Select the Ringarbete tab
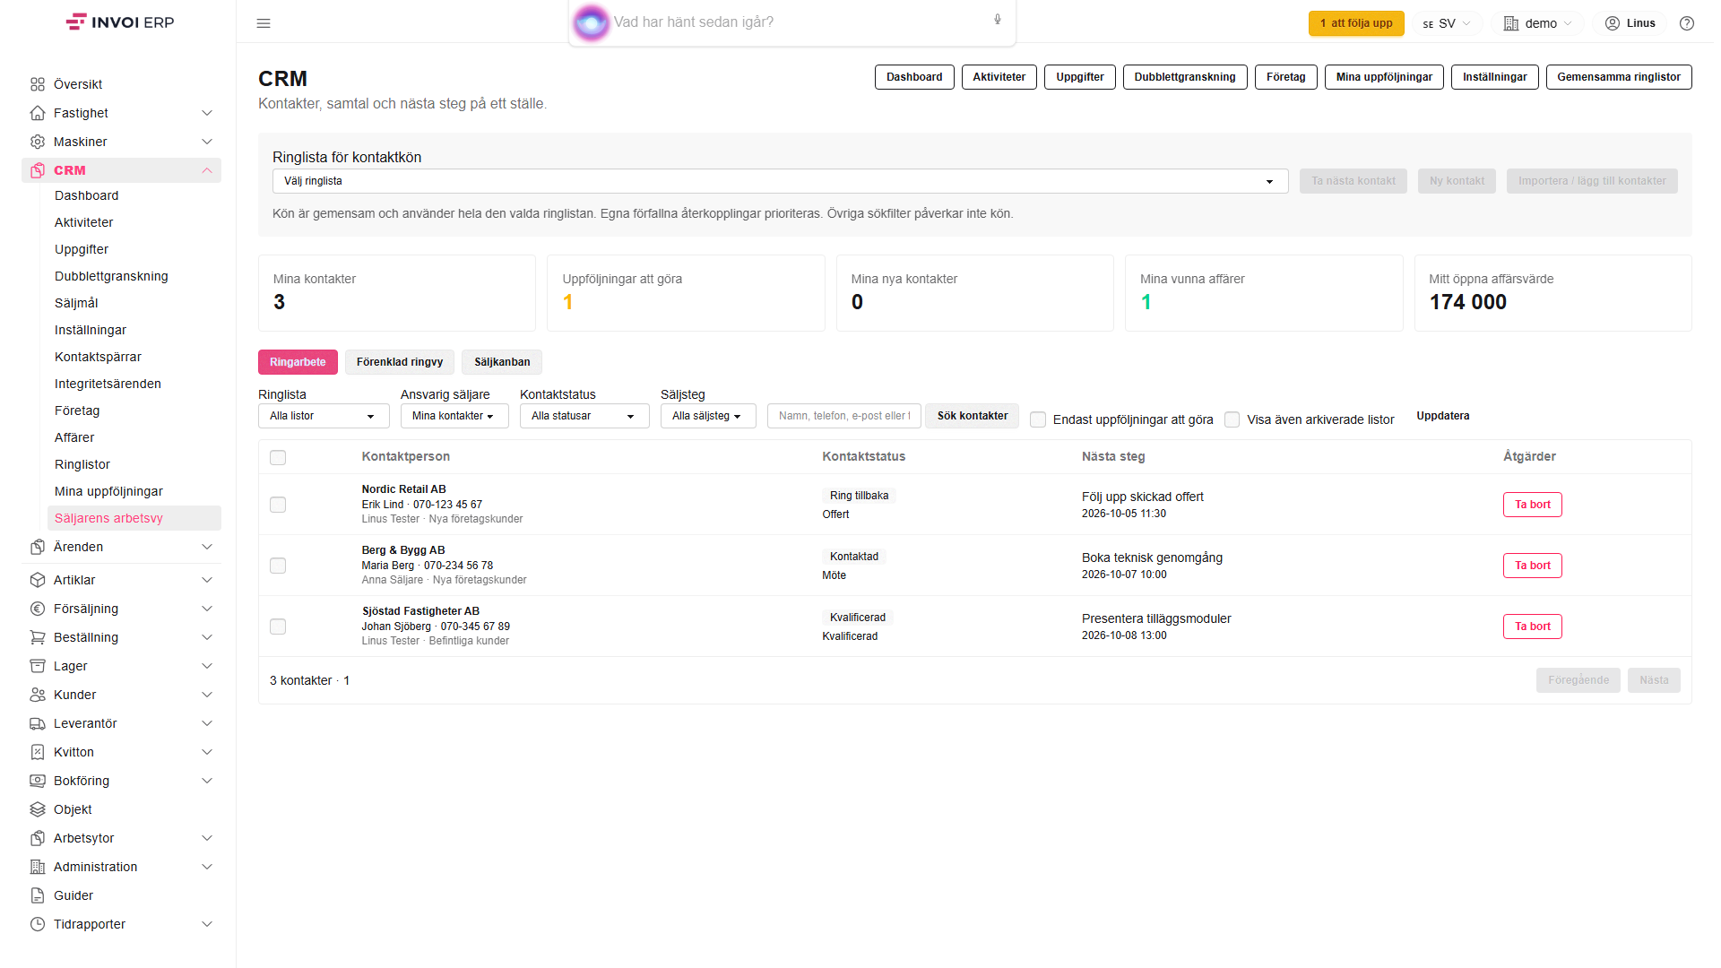Viewport: 1721px width, 968px height. click(x=298, y=362)
